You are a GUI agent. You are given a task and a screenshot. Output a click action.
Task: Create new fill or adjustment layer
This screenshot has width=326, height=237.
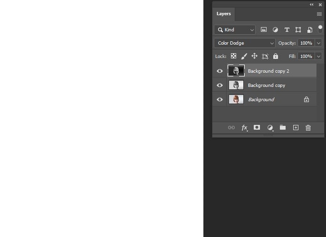(270, 128)
